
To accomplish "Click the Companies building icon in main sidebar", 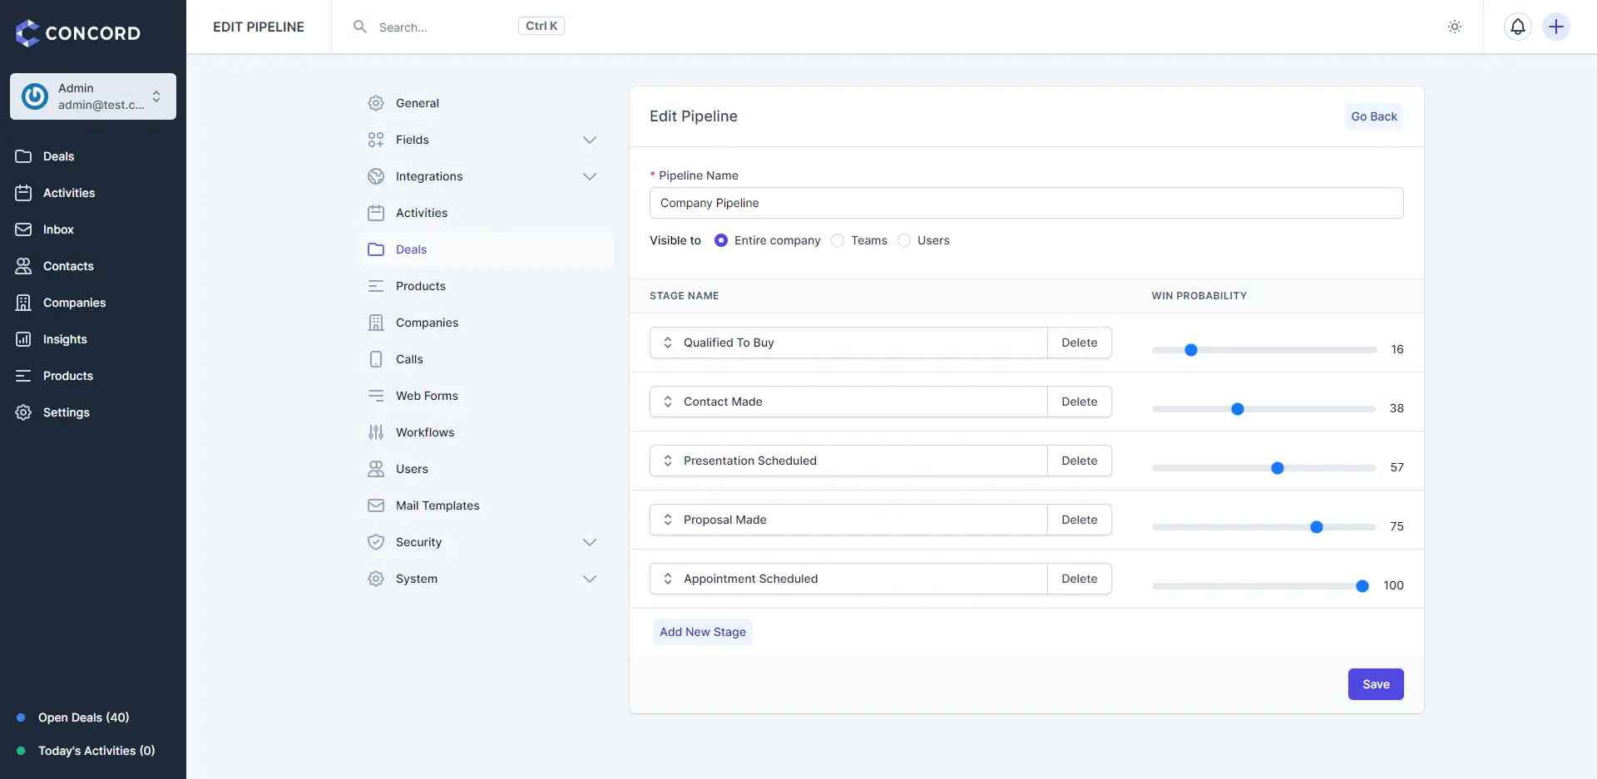I will (23, 303).
